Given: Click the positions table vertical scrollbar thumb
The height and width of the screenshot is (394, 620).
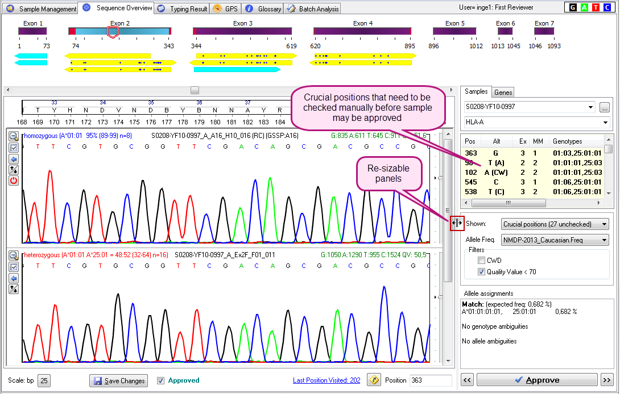Looking at the screenshot, I should pyautogui.click(x=609, y=149).
